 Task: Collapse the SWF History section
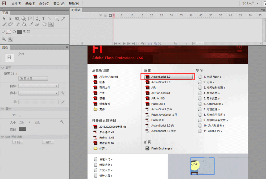(x=3, y=137)
